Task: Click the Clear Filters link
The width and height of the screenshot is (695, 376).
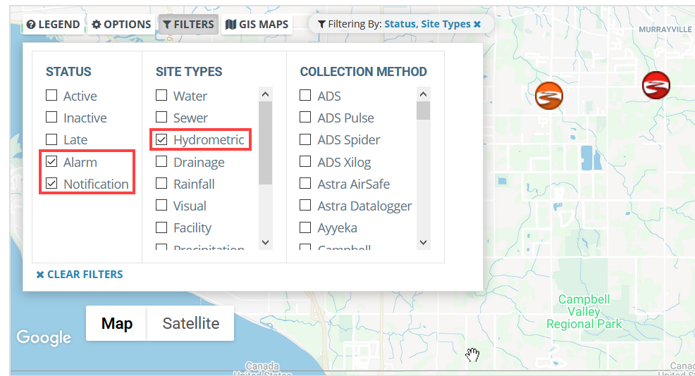Action: (80, 275)
